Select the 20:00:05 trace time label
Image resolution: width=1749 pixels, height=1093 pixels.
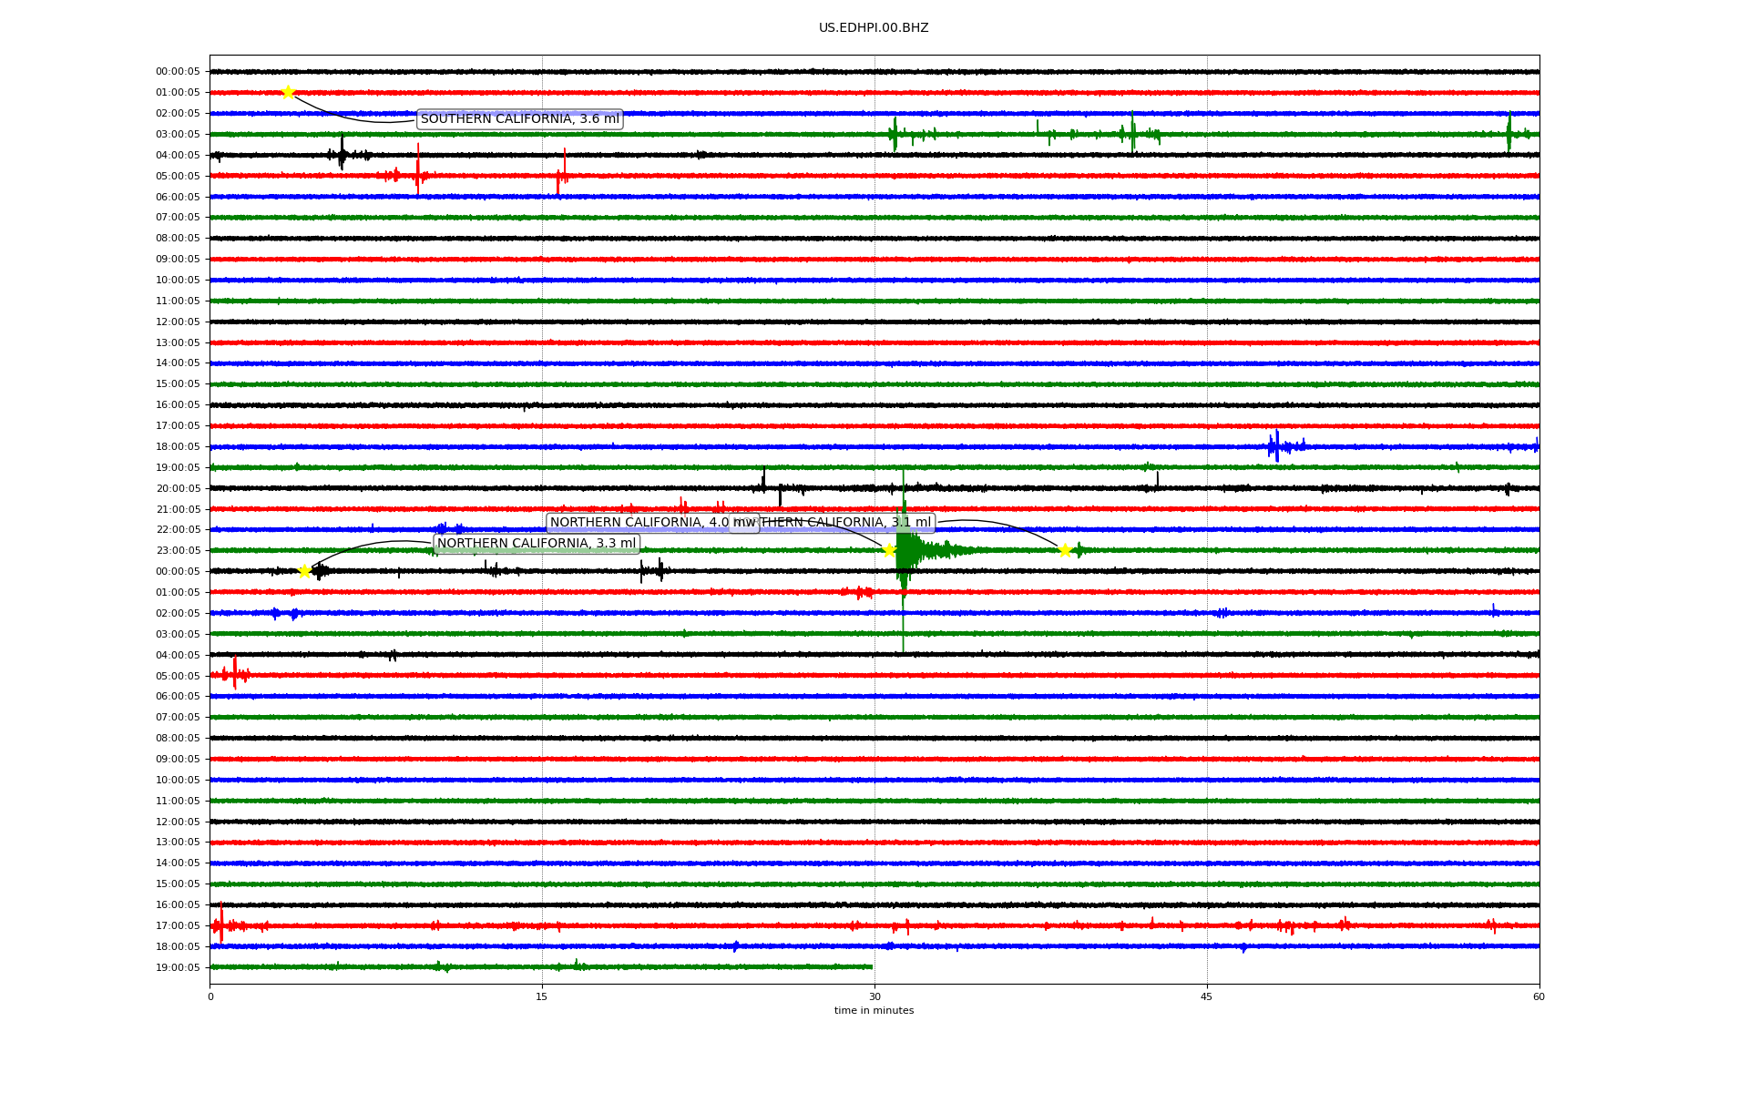tap(178, 488)
